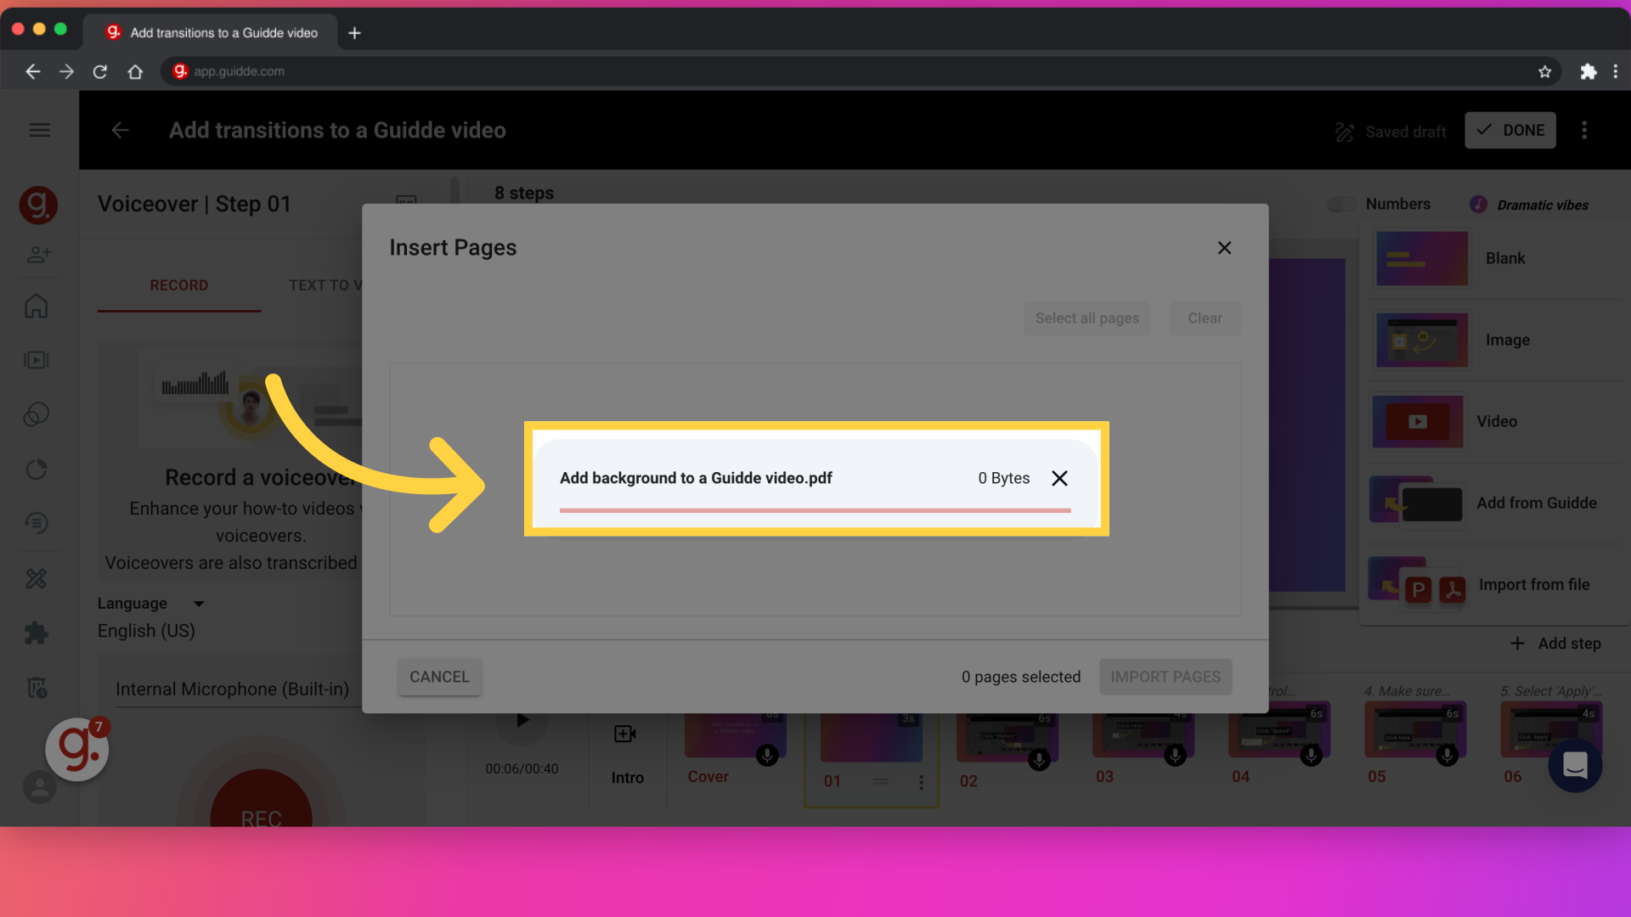
Task: Click the Clear button
Action: 1205,318
